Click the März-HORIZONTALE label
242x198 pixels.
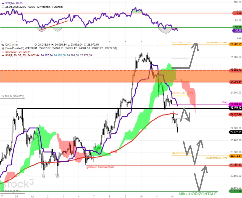(x=198, y=194)
